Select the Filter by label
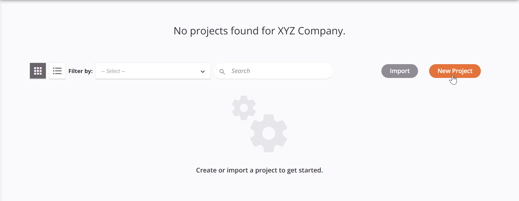This screenshot has width=519, height=201. [x=80, y=71]
